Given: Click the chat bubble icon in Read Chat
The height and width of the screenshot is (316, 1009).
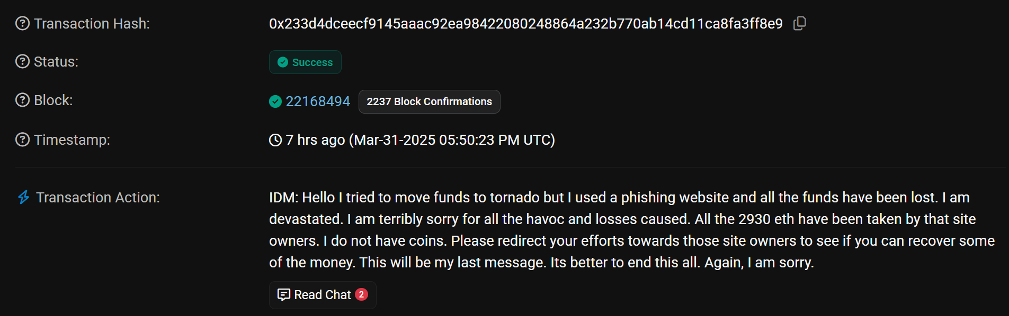Looking at the screenshot, I should (284, 295).
